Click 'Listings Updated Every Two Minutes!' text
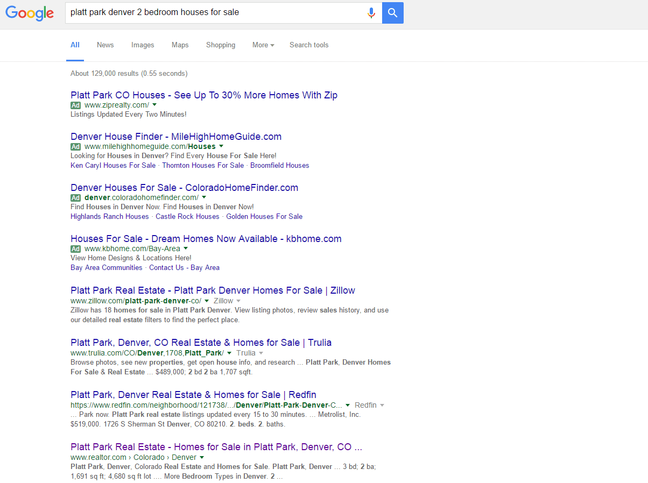 pyautogui.click(x=129, y=115)
